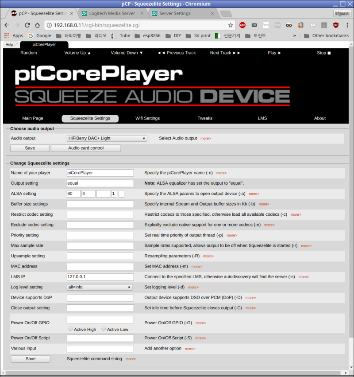Click Volume Down
The height and width of the screenshot is (377, 354).
(127, 53)
